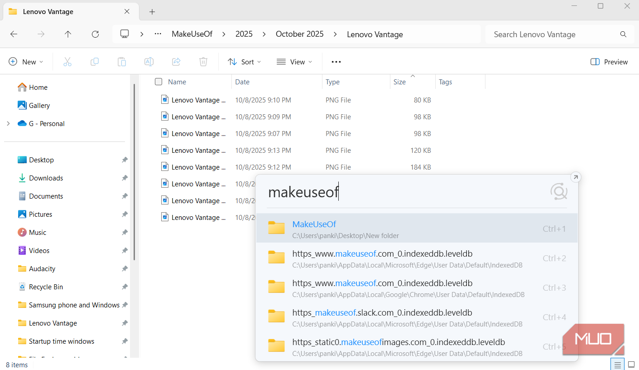Click the Cut scissors icon
This screenshot has width=639, height=370.
[67, 62]
